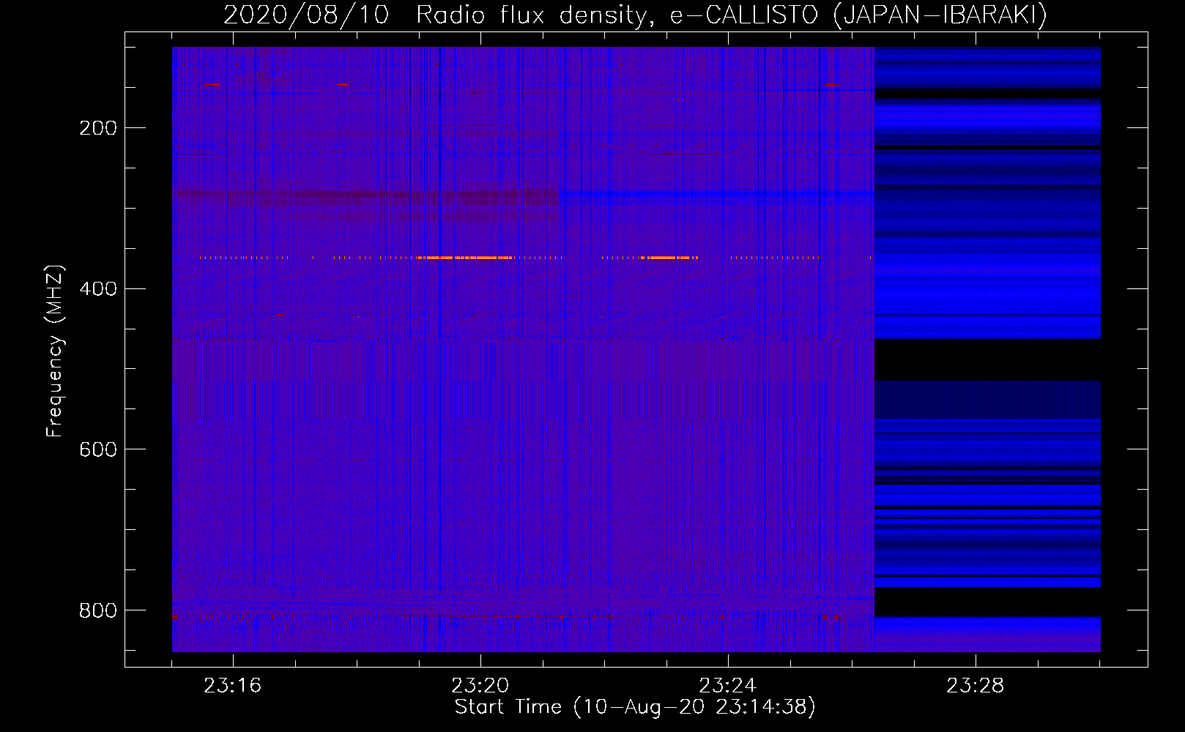Click the 400 frequency tick label
Screen dimensions: 1185x732
(x=98, y=289)
